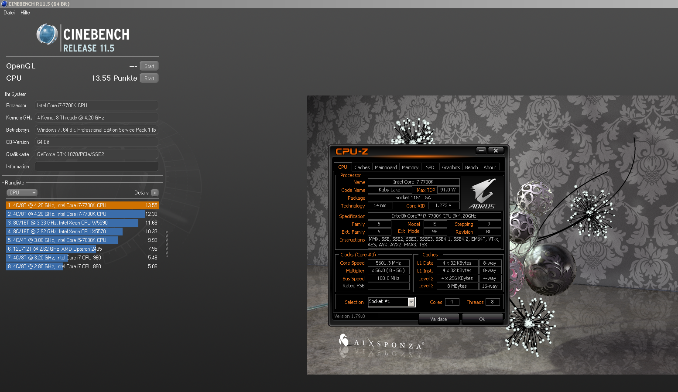Click OK in CPU-Z window
The width and height of the screenshot is (678, 392).
[x=482, y=319]
